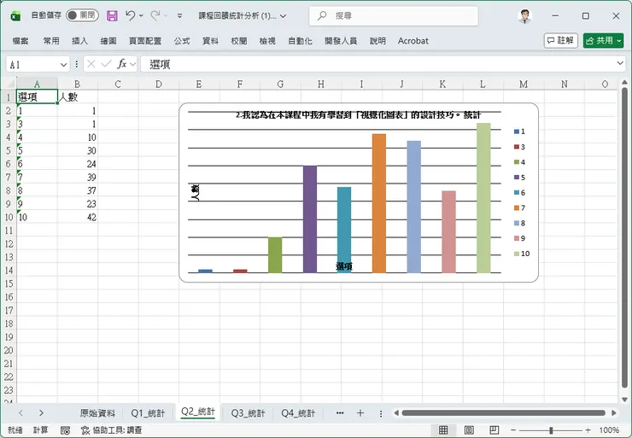Viewport: 632px width, 438px height.
Task: Click cell B1 containing 人數
Action: [x=78, y=97]
